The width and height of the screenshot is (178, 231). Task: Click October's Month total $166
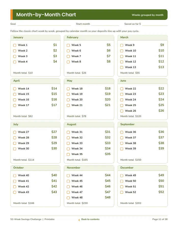pyautogui.click(x=24, y=203)
